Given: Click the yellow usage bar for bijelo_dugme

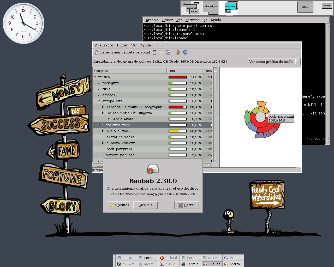Looking at the screenshot, I should coord(178,131).
